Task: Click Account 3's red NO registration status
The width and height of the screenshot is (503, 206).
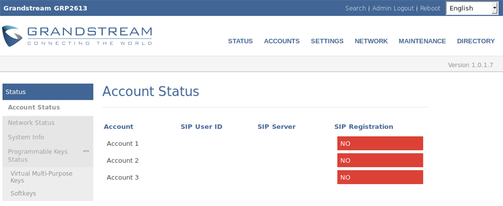Action: (x=380, y=177)
